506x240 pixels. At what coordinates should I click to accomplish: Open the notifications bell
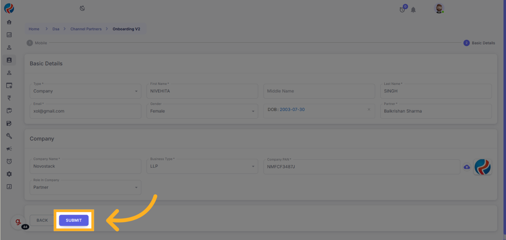point(413,10)
